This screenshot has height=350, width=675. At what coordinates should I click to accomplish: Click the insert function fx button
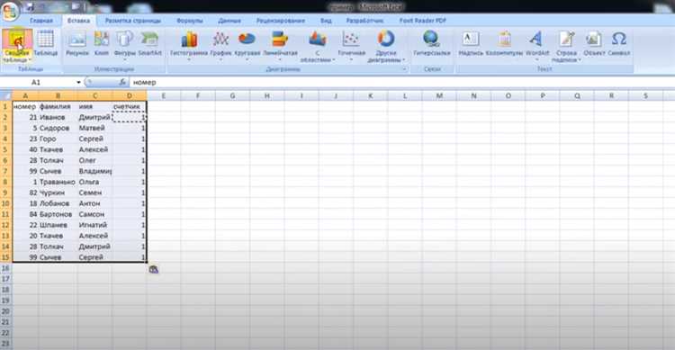122,82
